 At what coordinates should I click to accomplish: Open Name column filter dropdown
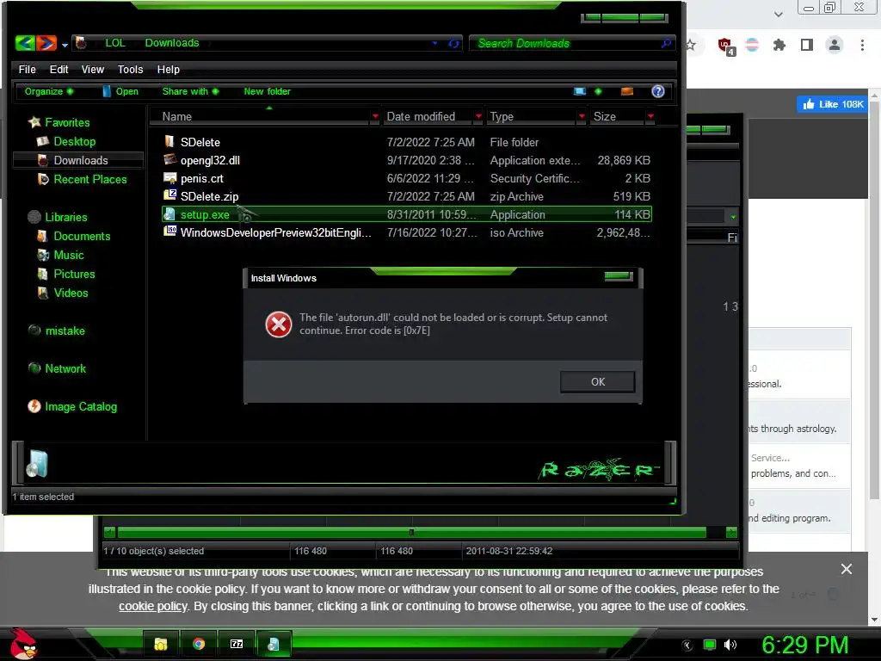[375, 116]
